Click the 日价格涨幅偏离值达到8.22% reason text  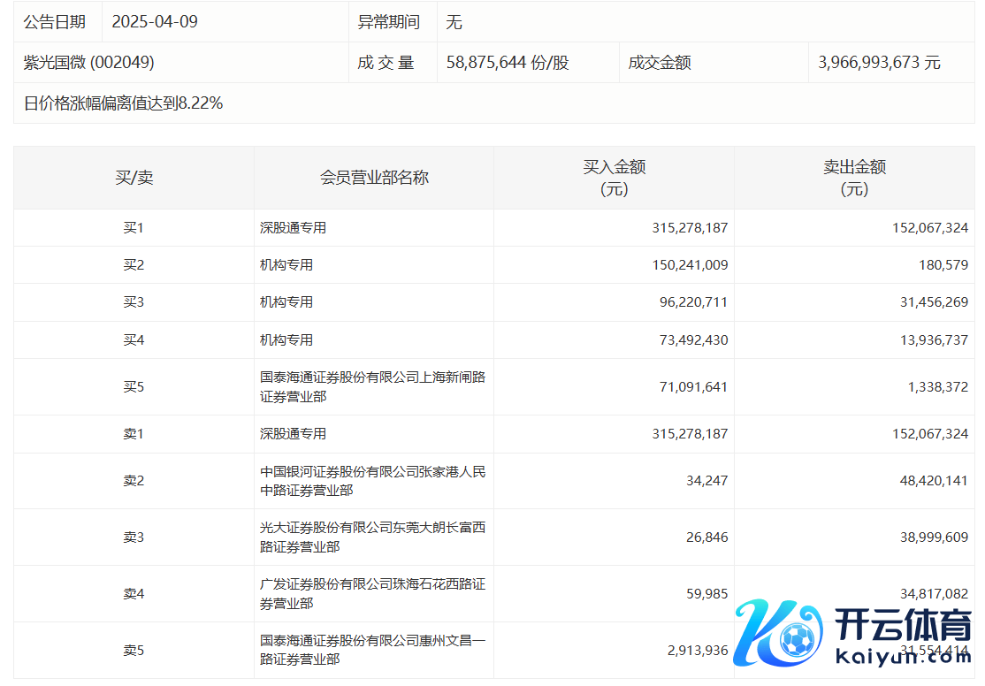pos(123,103)
